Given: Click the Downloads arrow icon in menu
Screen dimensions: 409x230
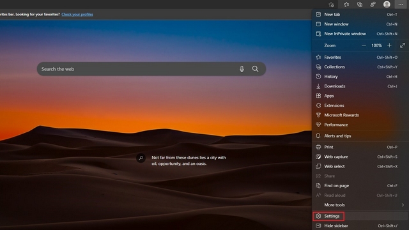Looking at the screenshot, I should [318, 86].
